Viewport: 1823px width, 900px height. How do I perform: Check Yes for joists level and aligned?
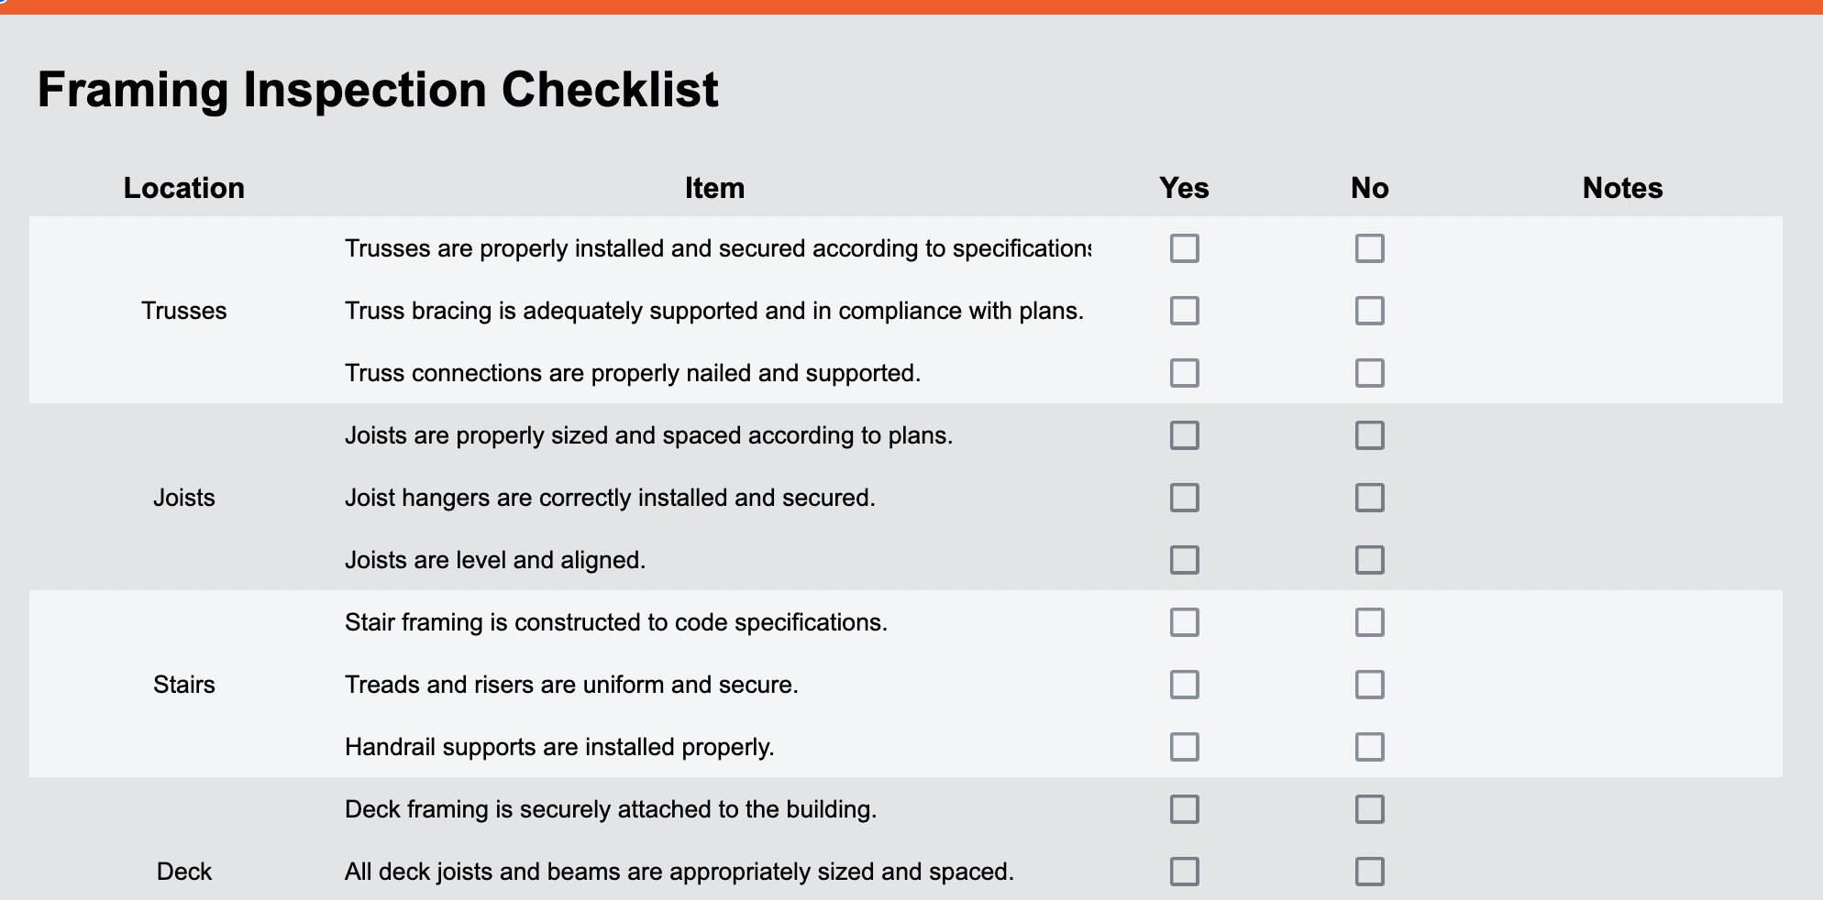(1184, 559)
